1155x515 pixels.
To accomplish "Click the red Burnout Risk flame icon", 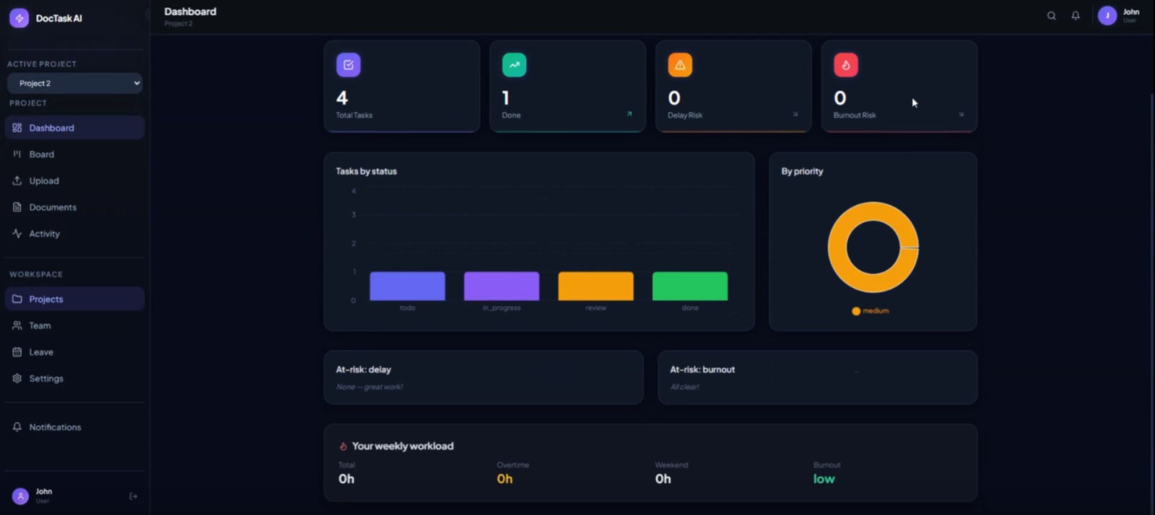I will pos(846,65).
